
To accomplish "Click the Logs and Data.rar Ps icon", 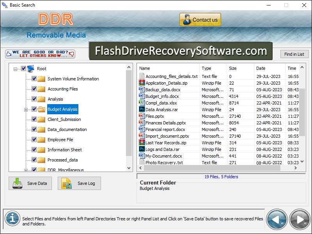I will [x=142, y=149].
